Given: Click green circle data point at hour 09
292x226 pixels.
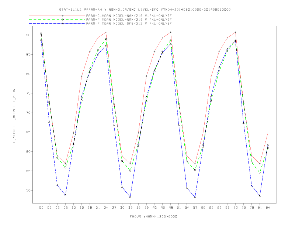Looking at the screenshot, I should pyautogui.click(x=65, y=167).
